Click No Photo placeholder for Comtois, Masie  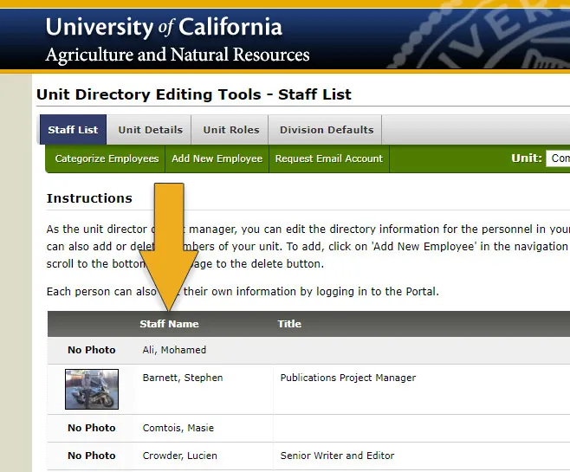click(x=92, y=428)
